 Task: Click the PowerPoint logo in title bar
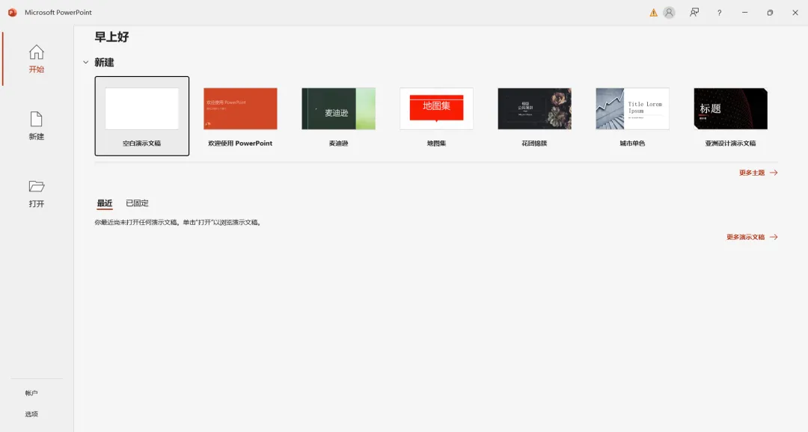(13, 13)
